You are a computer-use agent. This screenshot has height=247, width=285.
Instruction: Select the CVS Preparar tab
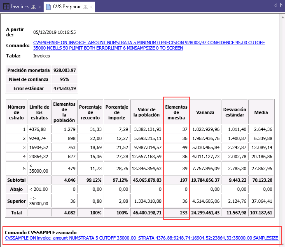pyautogui.click(x=66, y=7)
